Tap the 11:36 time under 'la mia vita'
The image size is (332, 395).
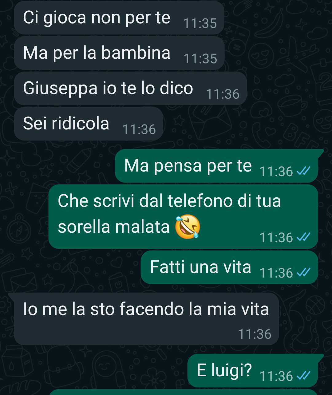[255, 334]
